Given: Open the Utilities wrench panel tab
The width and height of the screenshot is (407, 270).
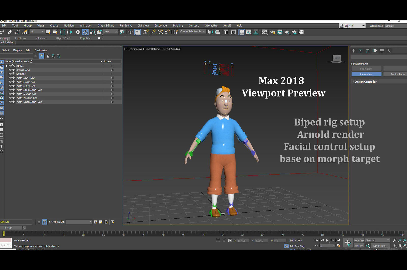Looking at the screenshot, I should click(389, 51).
